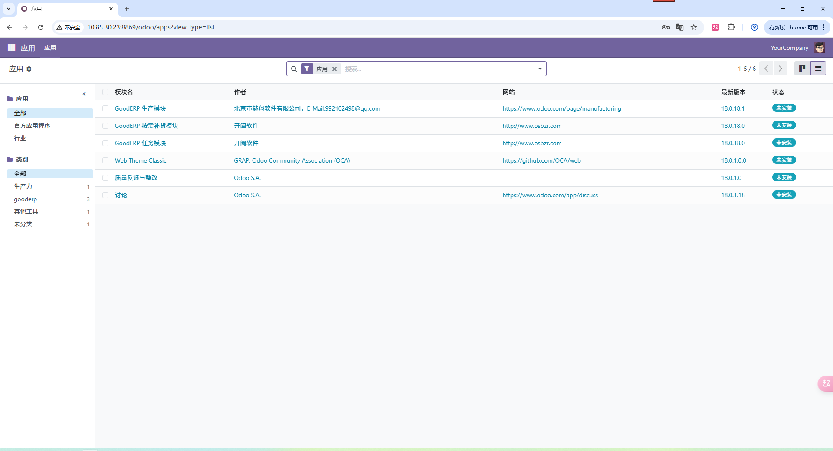The image size is (833, 451).
Task: Click YourCompany in the navbar
Action: point(789,48)
